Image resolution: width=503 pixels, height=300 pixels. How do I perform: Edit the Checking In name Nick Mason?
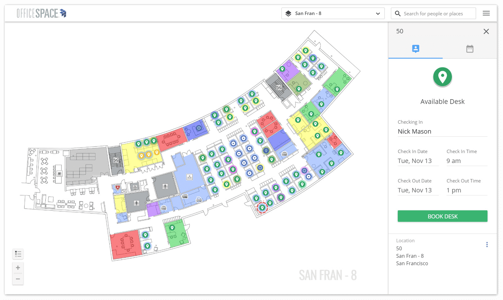[x=442, y=132]
